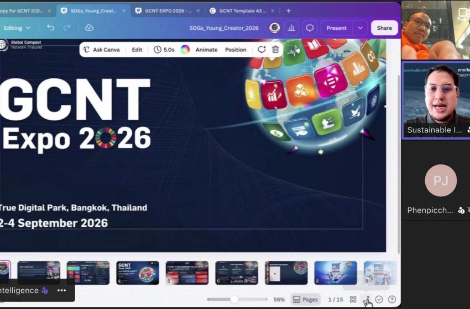470x309 pixels.
Task: Enter fullscreen with the expand arrows icon
Action: coord(366,300)
